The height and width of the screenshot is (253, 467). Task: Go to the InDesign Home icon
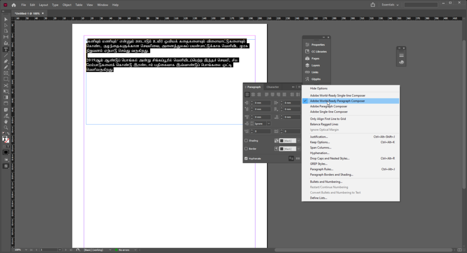click(x=14, y=5)
